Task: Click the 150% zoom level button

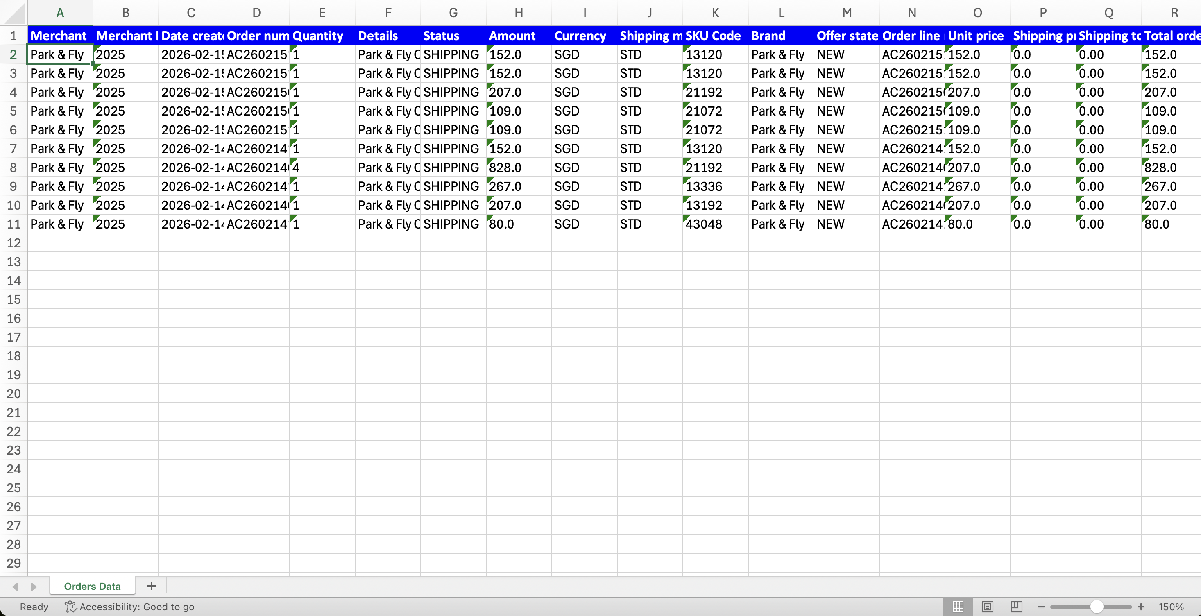Action: 1171,607
